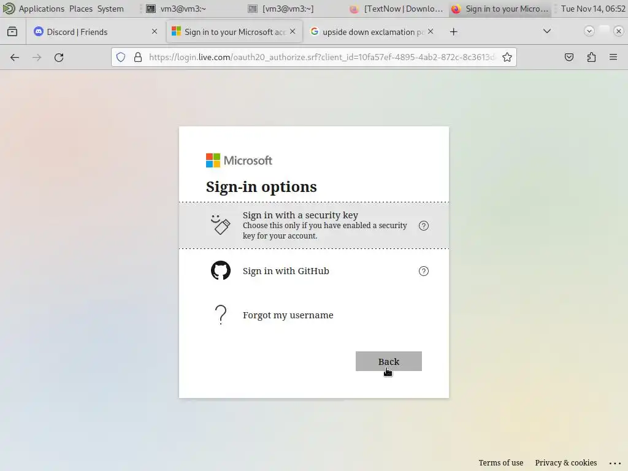Image resolution: width=628 pixels, height=471 pixels.
Task: Click the security key USB icon
Action: pyautogui.click(x=221, y=224)
